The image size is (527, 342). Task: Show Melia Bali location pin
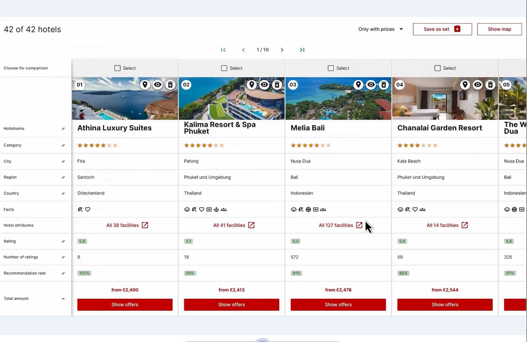[358, 85]
